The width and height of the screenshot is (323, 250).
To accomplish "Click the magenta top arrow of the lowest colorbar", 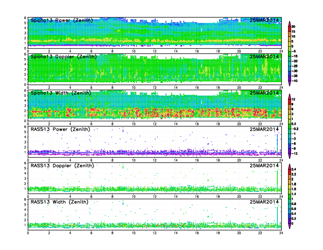I will pyautogui.click(x=290, y=166).
